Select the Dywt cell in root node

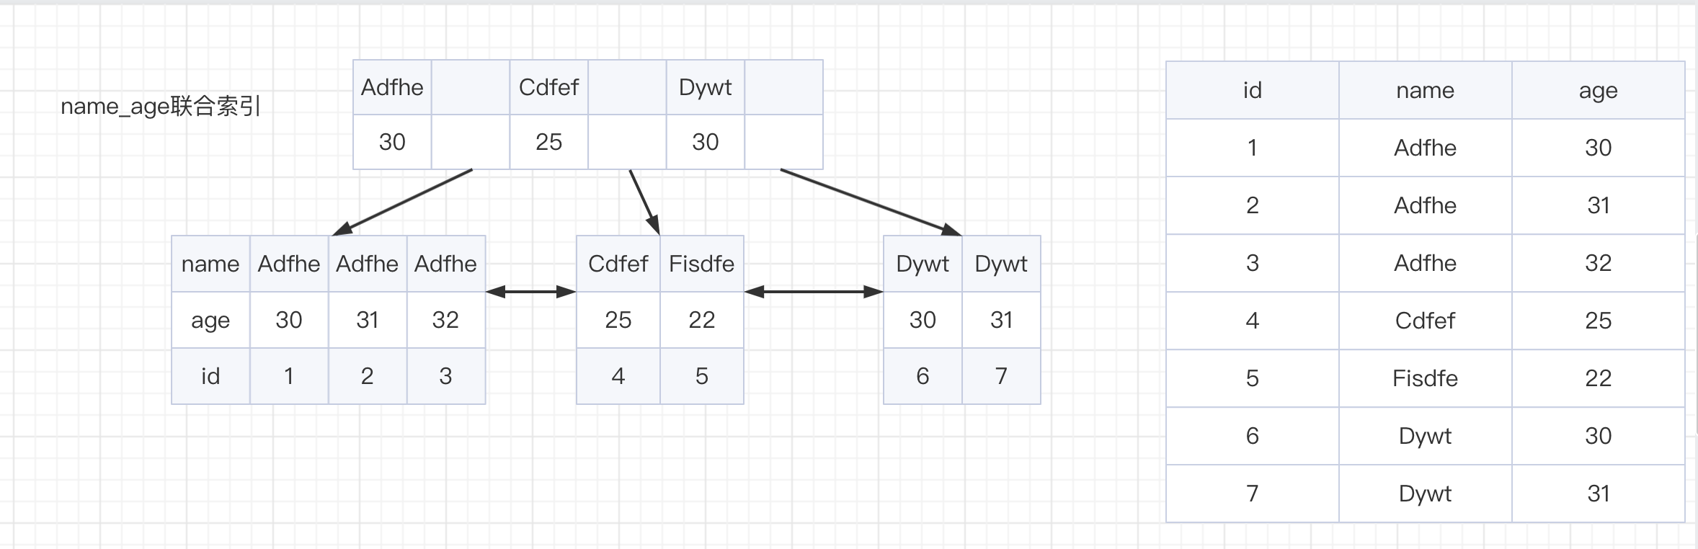click(x=706, y=87)
